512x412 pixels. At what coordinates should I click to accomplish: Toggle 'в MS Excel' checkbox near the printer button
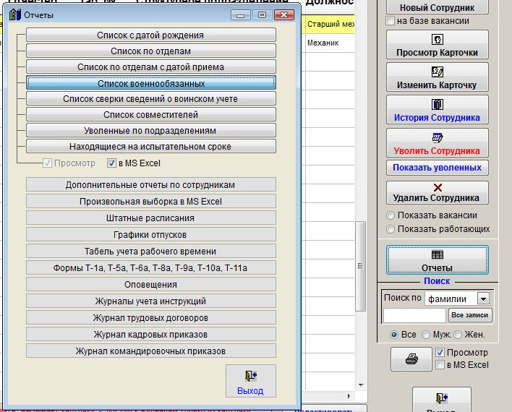tap(440, 365)
